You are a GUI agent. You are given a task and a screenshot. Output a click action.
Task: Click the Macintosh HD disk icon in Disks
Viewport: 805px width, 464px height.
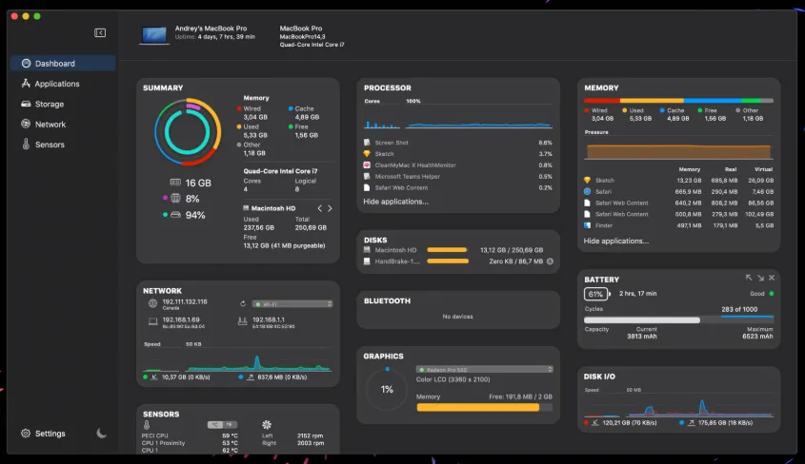pos(367,250)
